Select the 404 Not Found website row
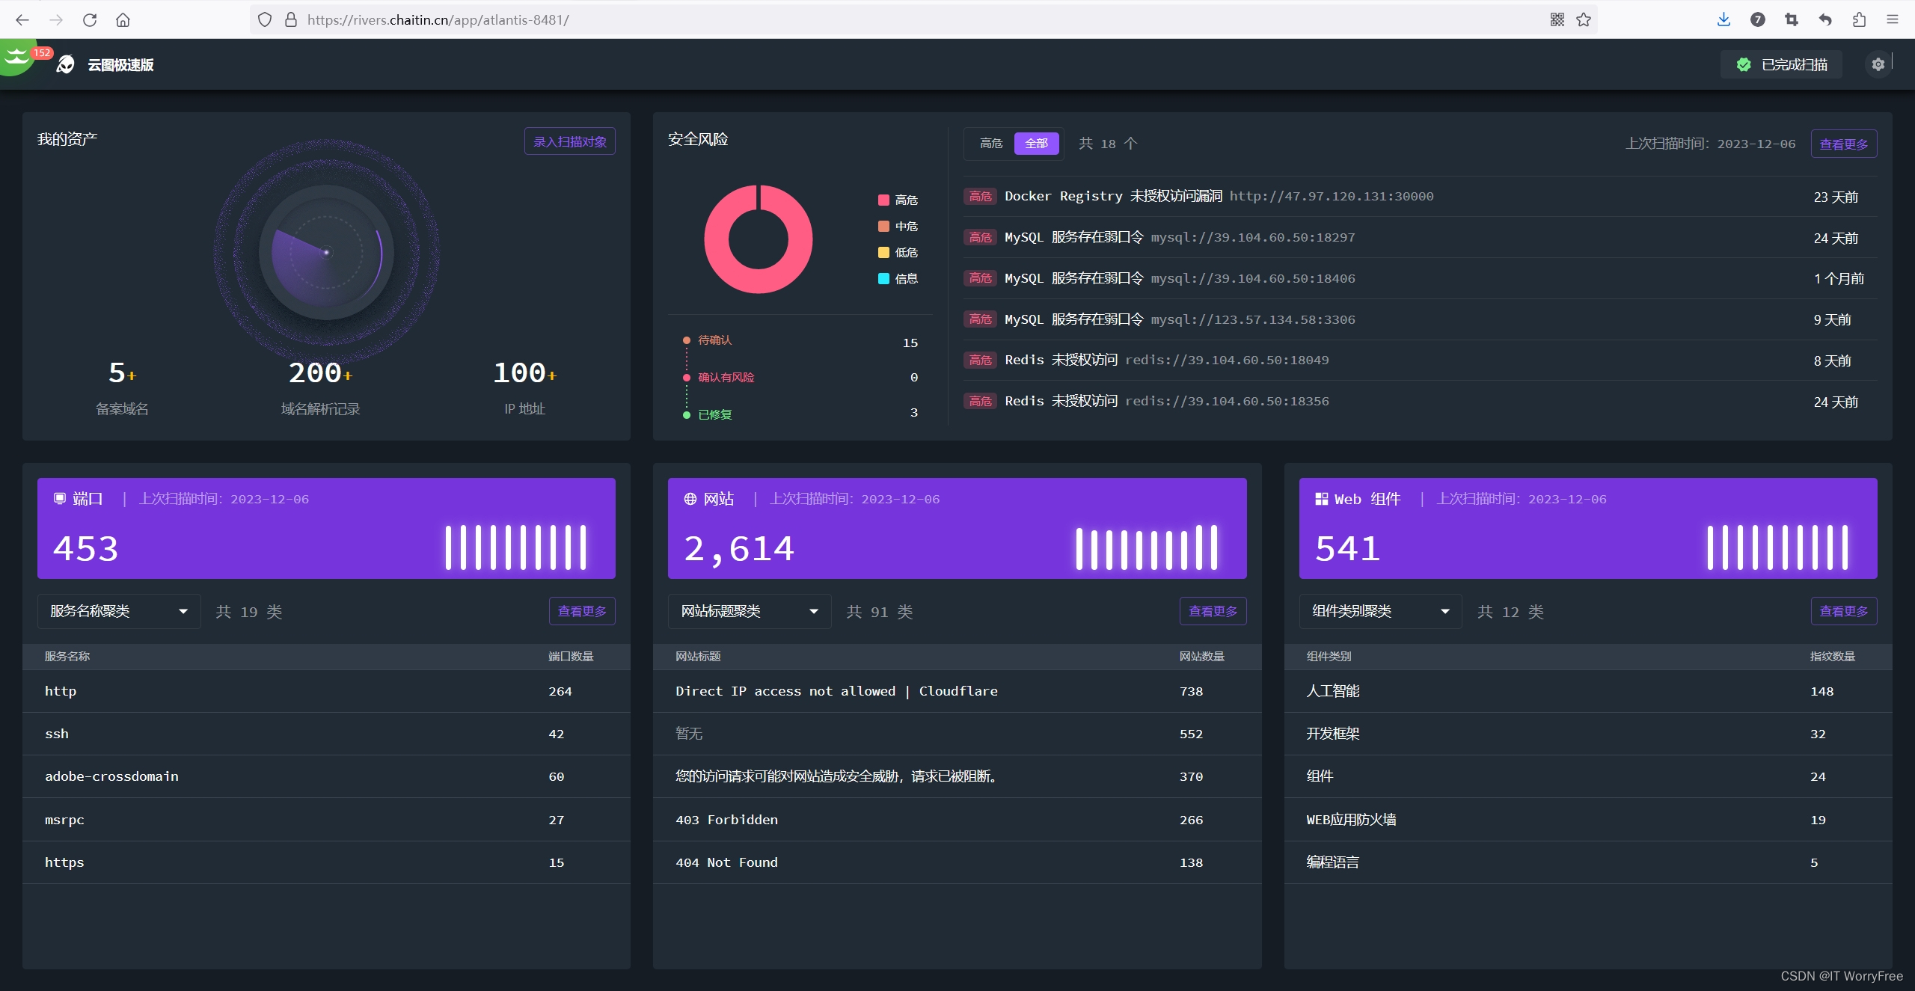The width and height of the screenshot is (1915, 991). pyautogui.click(x=957, y=862)
